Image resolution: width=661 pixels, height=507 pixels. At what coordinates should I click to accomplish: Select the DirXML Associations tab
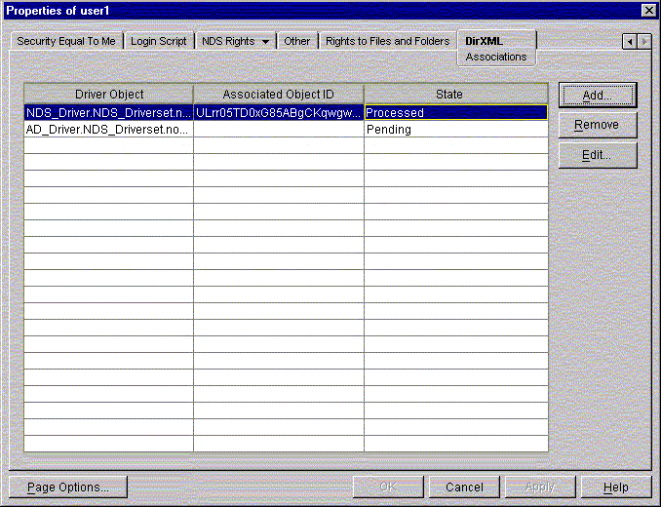pos(496,48)
